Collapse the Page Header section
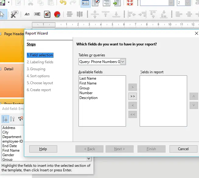Screen dimensions: 199x178 tap(1, 34)
